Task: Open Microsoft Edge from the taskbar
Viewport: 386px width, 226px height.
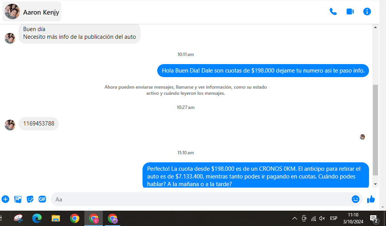Action: coord(37,218)
